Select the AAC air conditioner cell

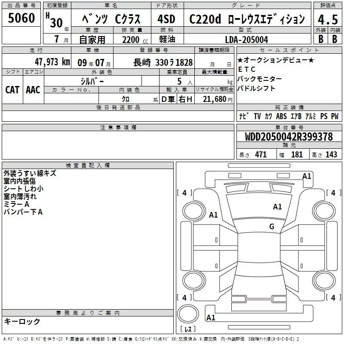(x=33, y=89)
